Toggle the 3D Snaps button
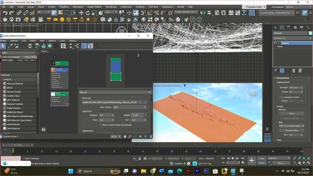The image size is (313, 176). pyautogui.click(x=143, y=13)
